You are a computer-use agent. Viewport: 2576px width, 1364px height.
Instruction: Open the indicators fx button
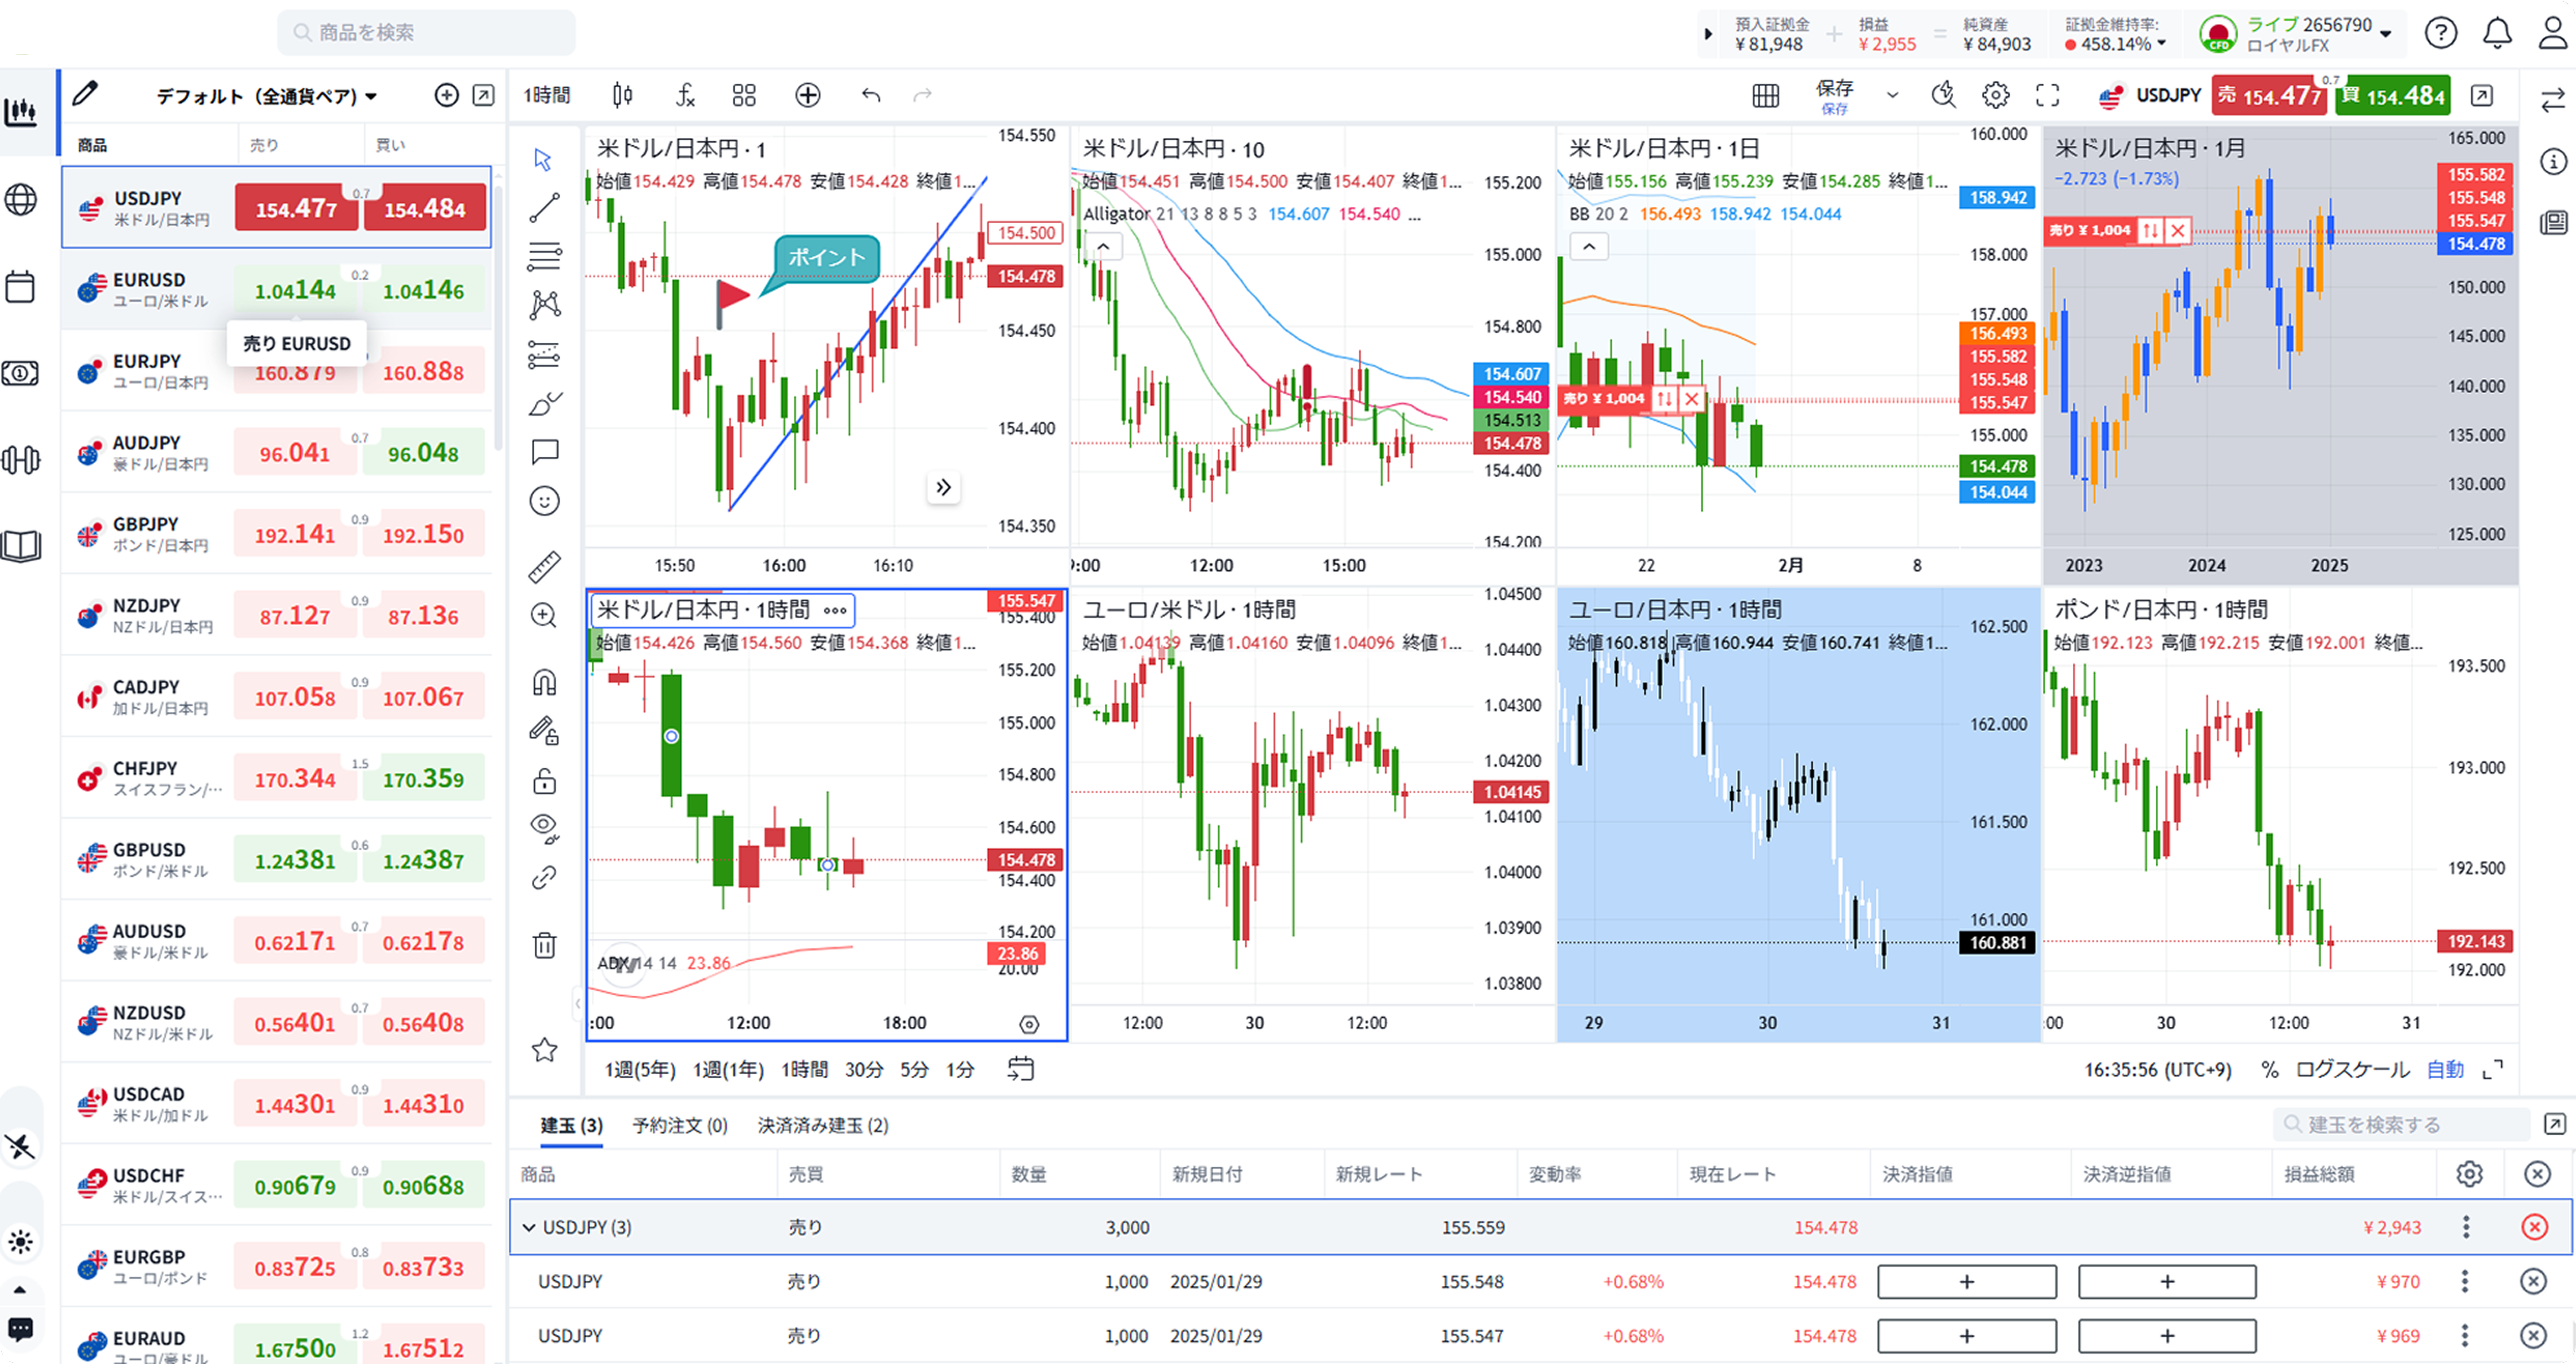click(684, 95)
